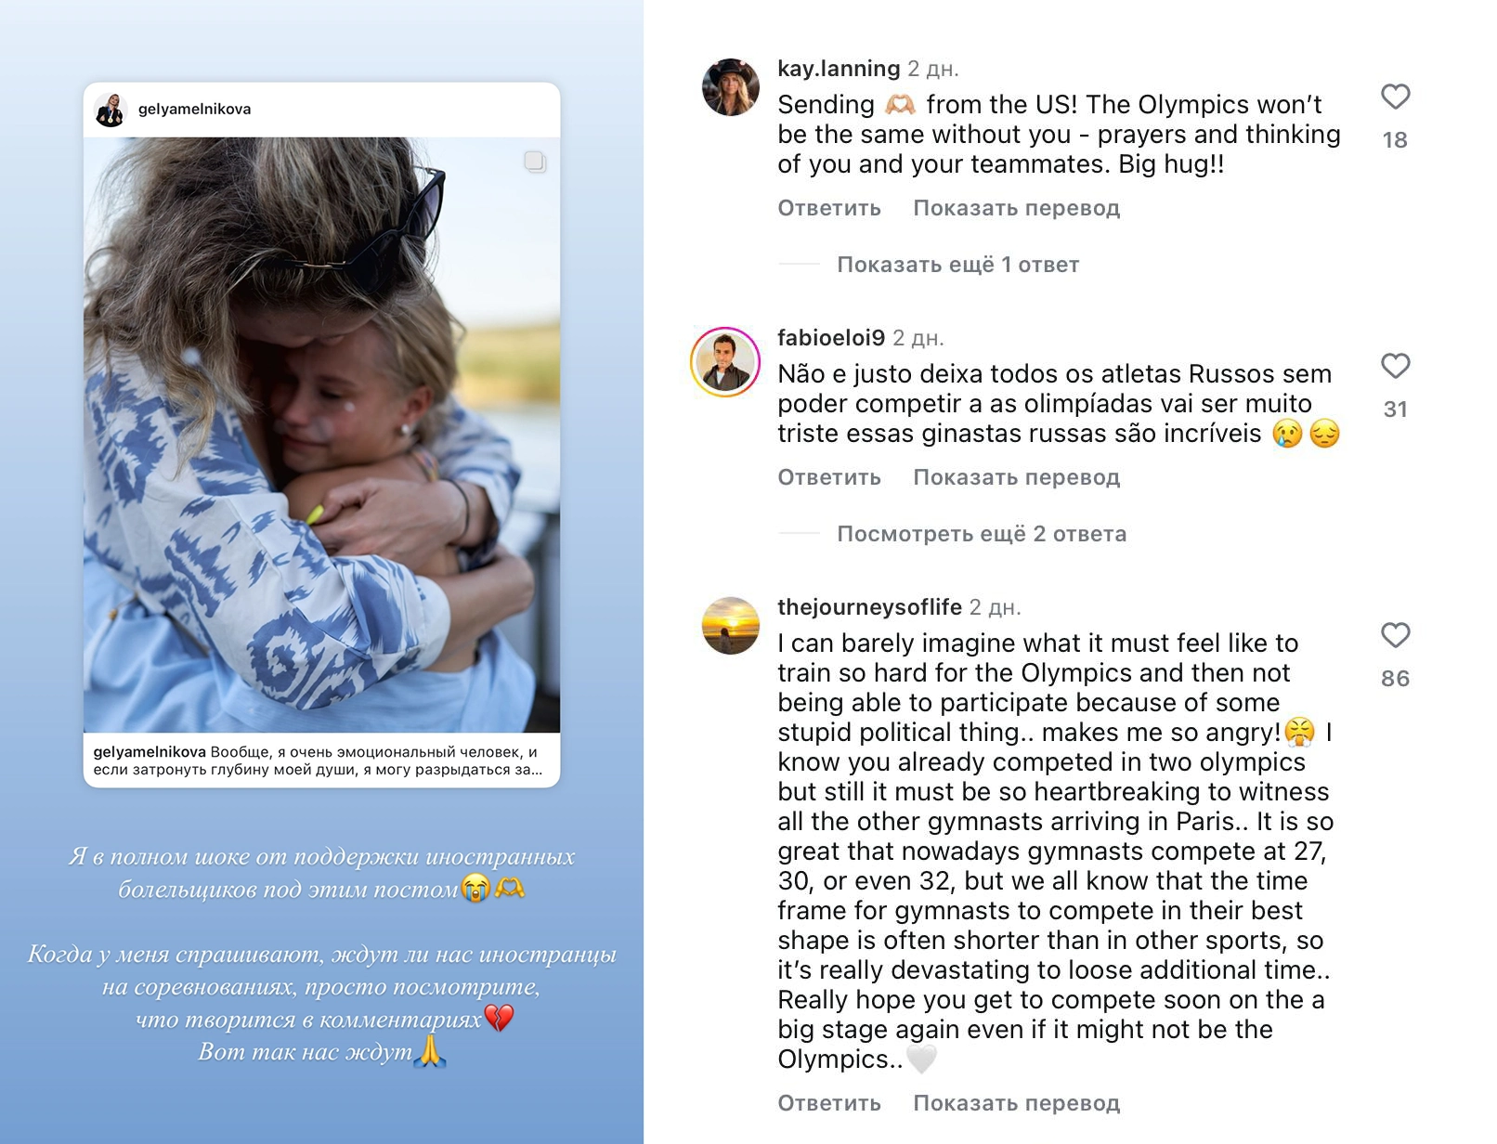Viewport: 1497px width, 1144px height.
Task: Open the embedded hugging photo post
Action: tap(321, 435)
